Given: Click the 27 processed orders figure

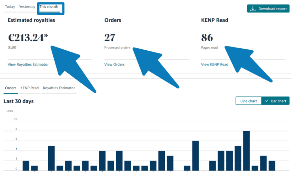Looking at the screenshot, I should [109, 37].
